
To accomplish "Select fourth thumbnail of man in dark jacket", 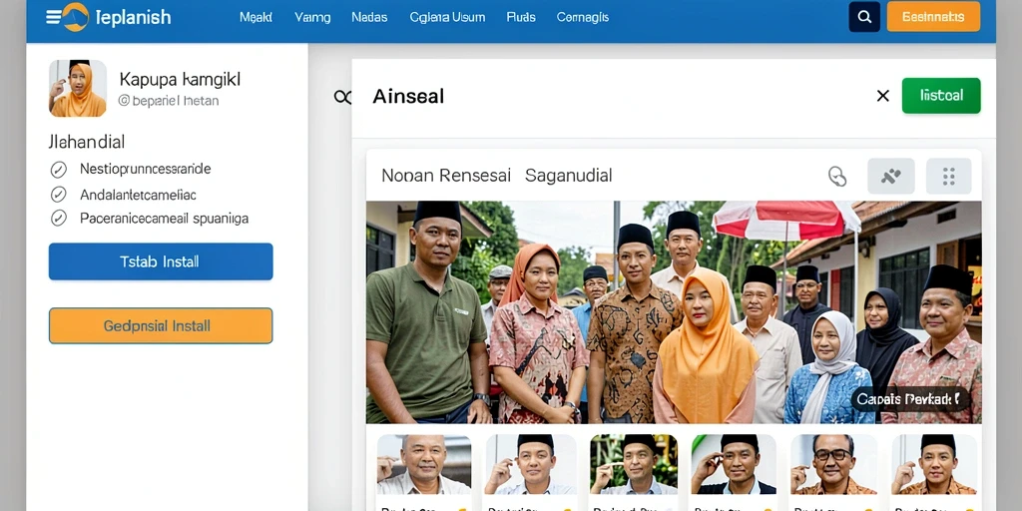I will pyautogui.click(x=734, y=464).
